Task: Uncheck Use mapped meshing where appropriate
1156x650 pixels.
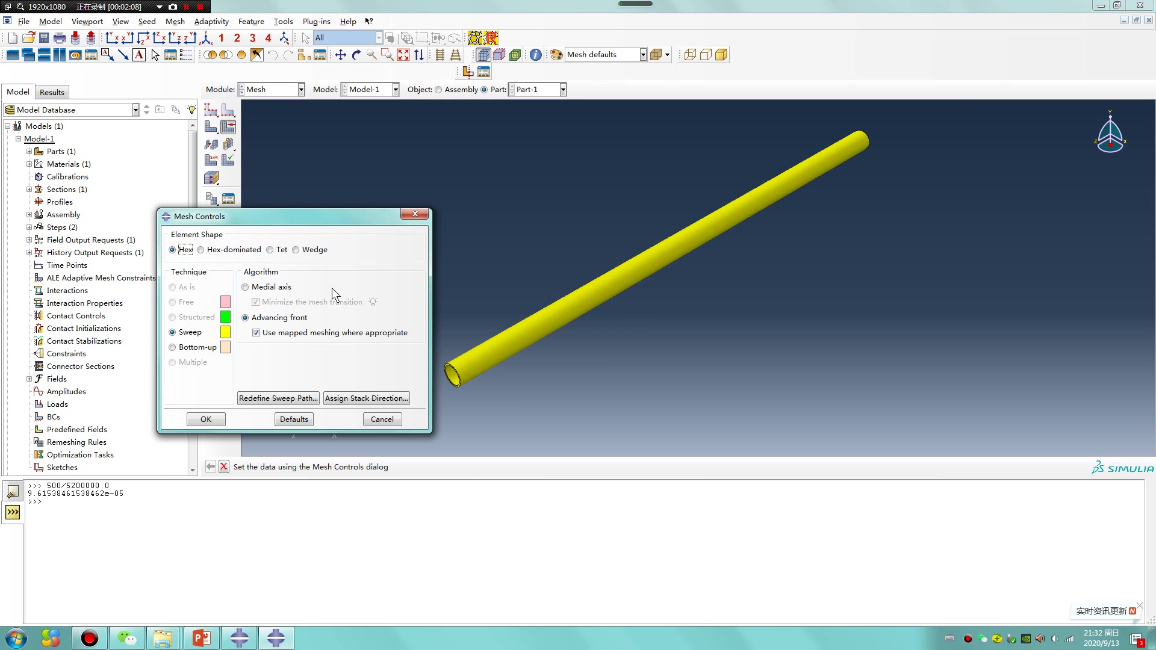Action: pyautogui.click(x=256, y=333)
